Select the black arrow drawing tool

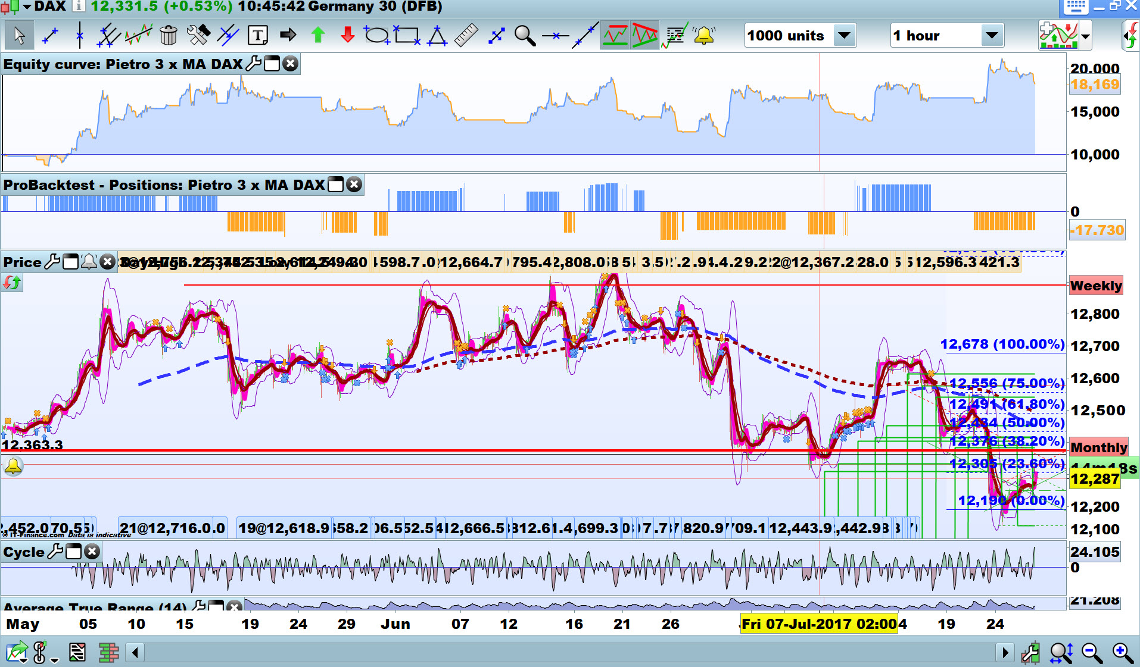click(x=288, y=36)
